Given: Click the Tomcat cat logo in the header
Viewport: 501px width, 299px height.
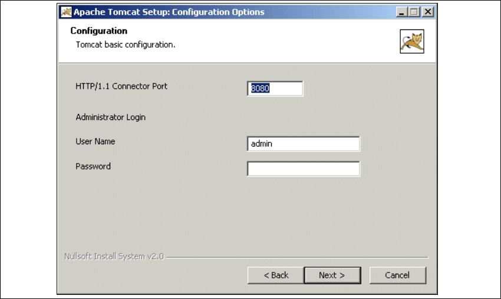Looking at the screenshot, I should (x=411, y=42).
